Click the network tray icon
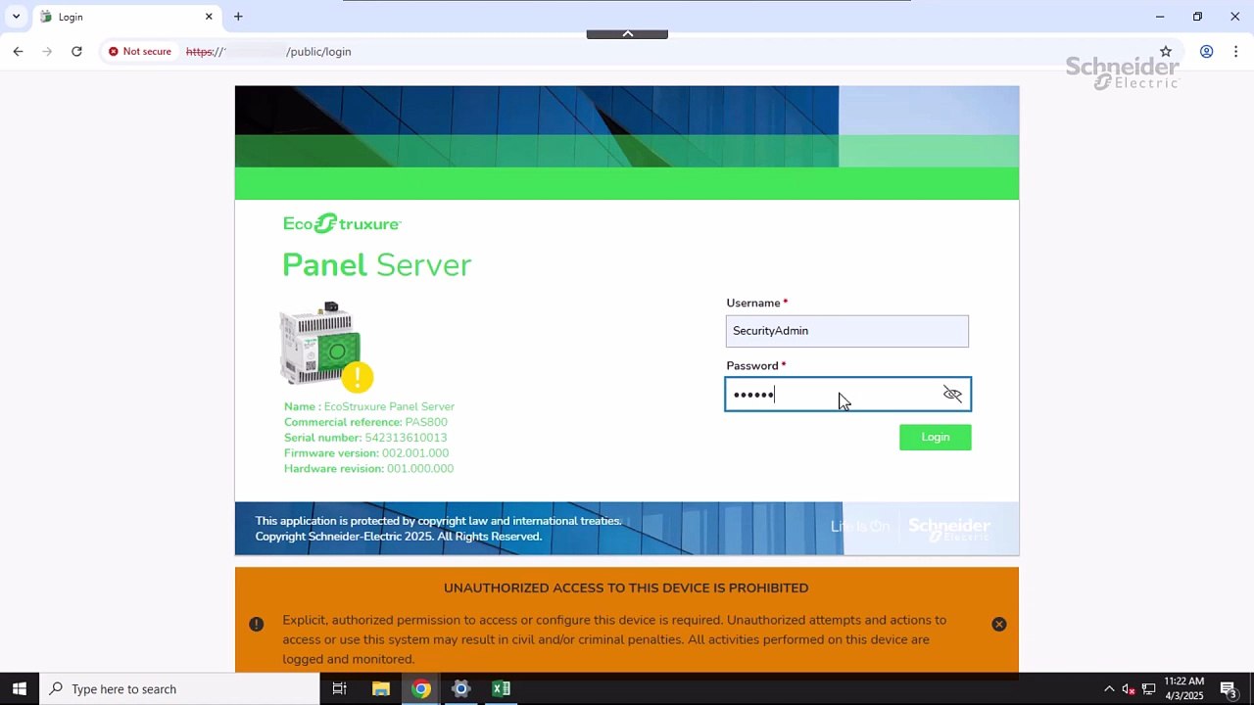The width and height of the screenshot is (1254, 705). click(x=1149, y=689)
